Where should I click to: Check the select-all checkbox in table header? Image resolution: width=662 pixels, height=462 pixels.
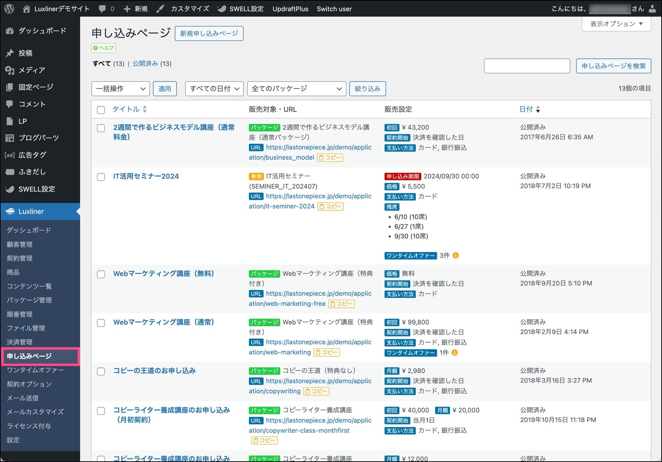click(x=101, y=110)
